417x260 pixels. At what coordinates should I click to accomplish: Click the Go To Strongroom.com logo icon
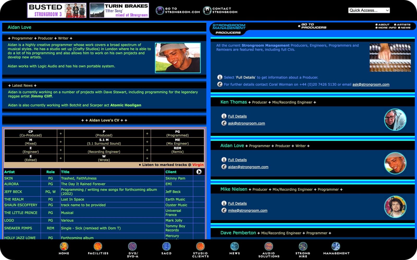[x=160, y=10]
